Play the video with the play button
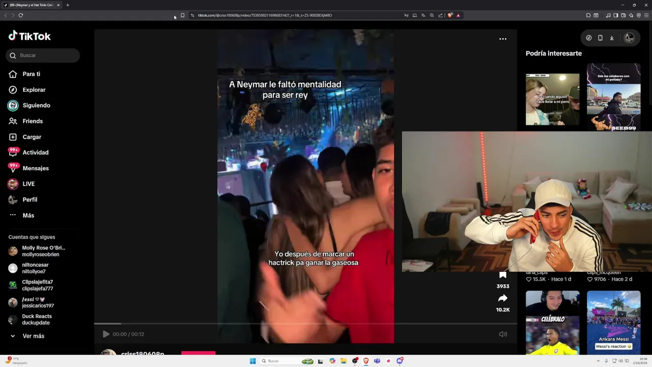The width and height of the screenshot is (652, 367). point(106,334)
